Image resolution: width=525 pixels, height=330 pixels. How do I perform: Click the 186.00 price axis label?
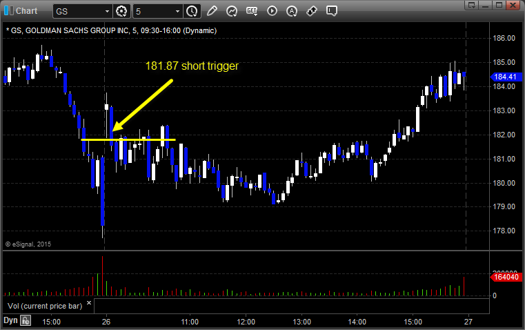point(504,38)
